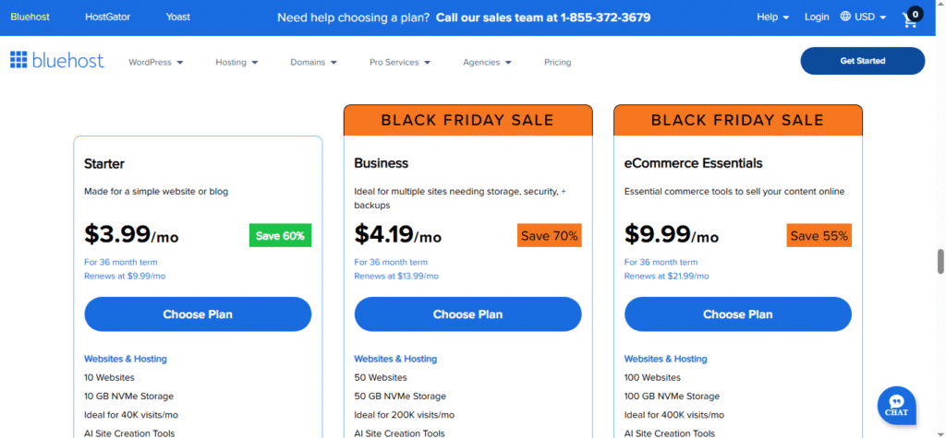946x438 pixels.
Task: Expand the Help dropdown menu
Action: 773,18
